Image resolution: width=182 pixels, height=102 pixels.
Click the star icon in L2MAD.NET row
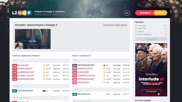pyautogui.click(x=104, y=72)
